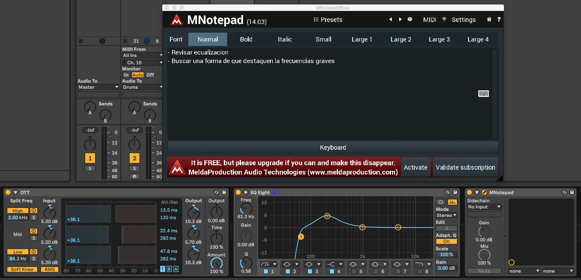
Task: Click the resize corner handle of the MNotepad window
Action: point(500,177)
